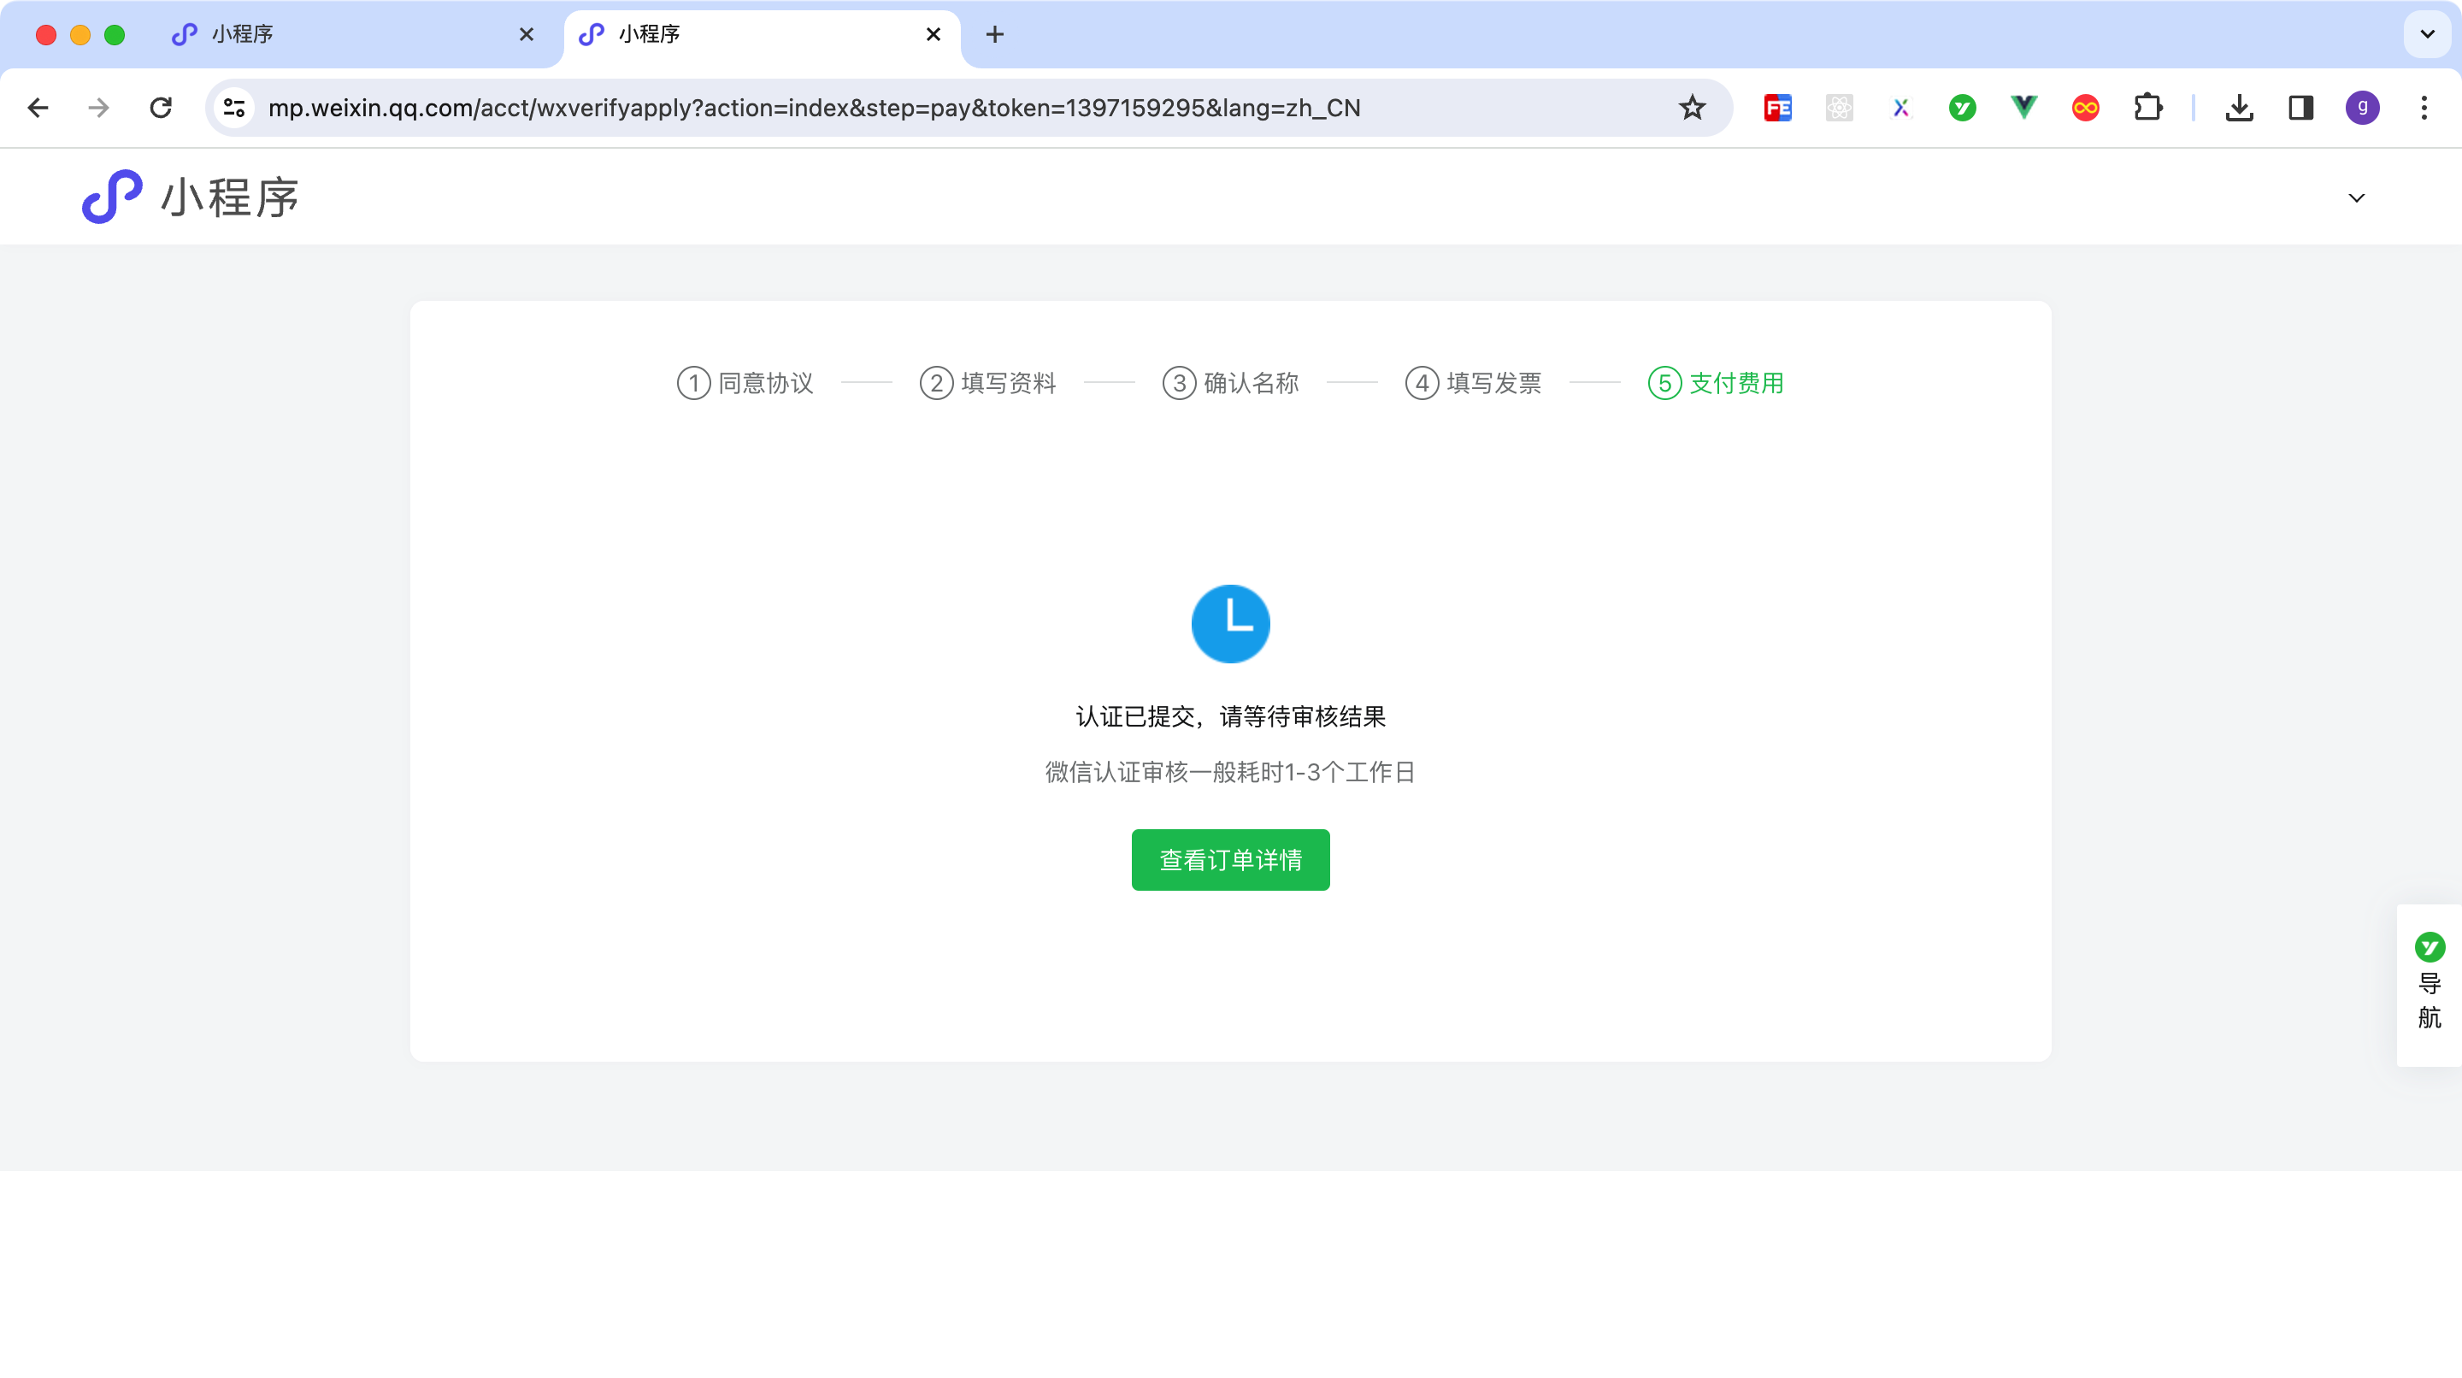Open the Extensions puzzle piece menu
Screen dimensions: 2462x1378
click(x=2147, y=108)
